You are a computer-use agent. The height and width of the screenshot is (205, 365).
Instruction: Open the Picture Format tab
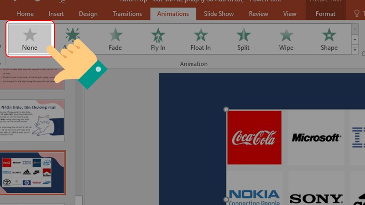click(x=325, y=14)
